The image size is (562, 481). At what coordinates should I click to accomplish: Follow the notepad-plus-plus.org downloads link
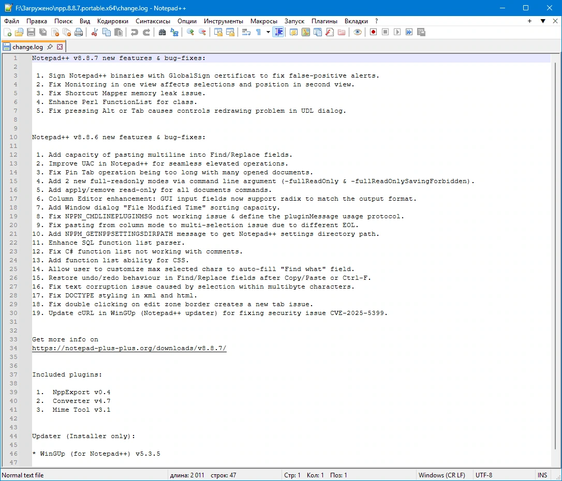point(129,348)
